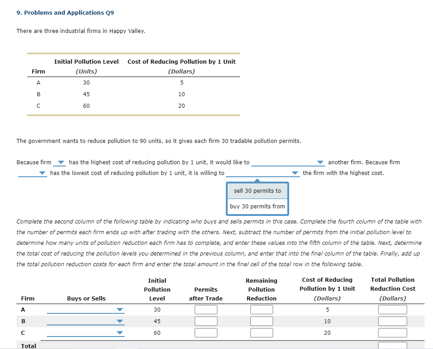This screenshot has width=433, height=349.
Task: Click Total Pollution Reduction Cost field for Firm C
Action: [x=392, y=333]
